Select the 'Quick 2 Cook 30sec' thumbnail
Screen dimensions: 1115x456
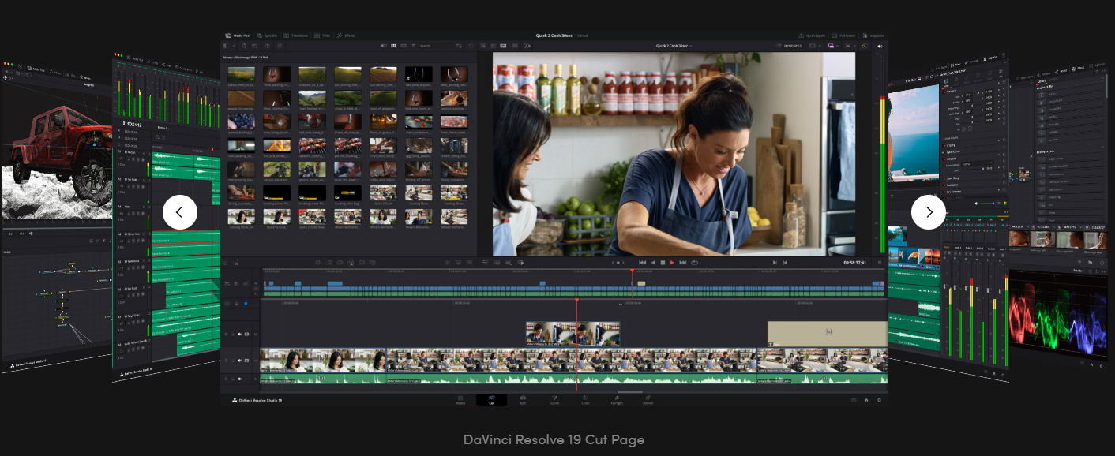point(312,216)
